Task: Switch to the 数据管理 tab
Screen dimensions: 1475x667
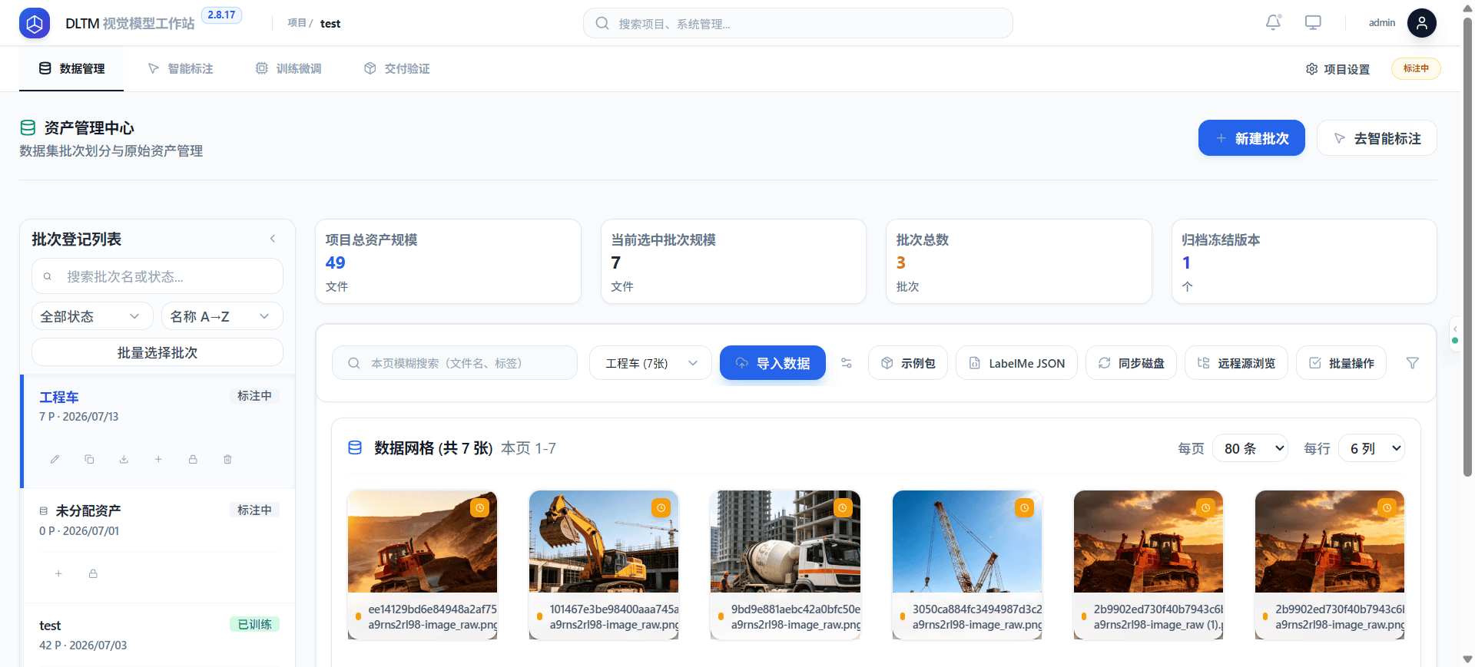Action: click(x=71, y=69)
